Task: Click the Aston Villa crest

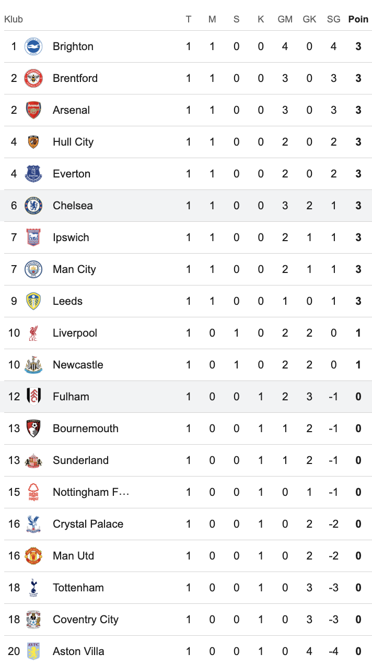Action: [x=33, y=651]
